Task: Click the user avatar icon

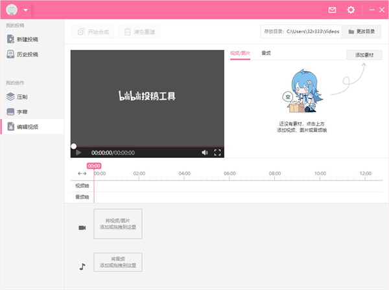Action: pos(12,10)
